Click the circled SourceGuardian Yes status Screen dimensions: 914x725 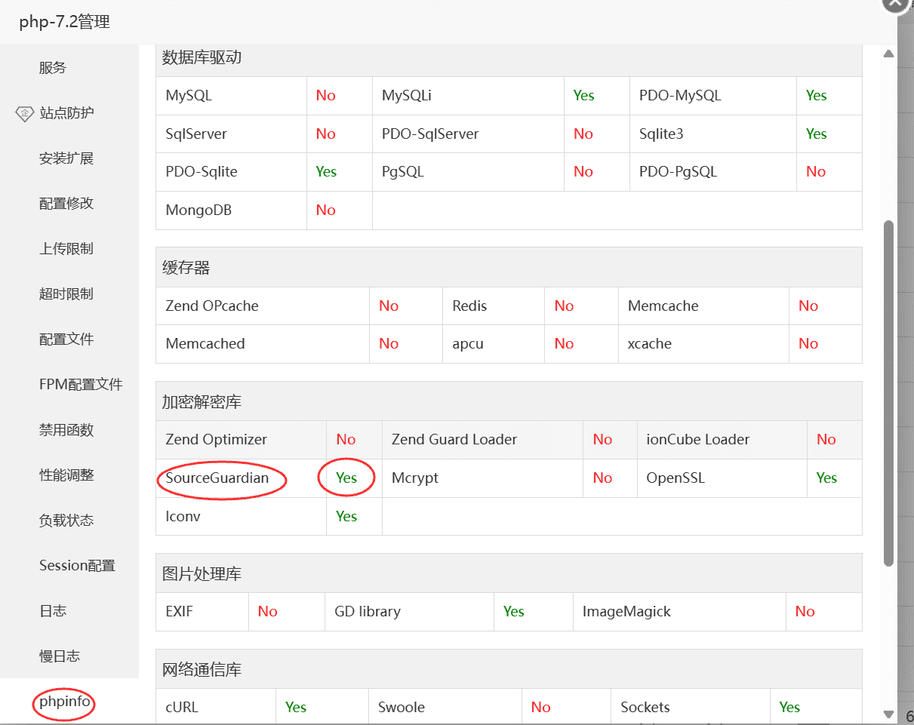click(346, 478)
